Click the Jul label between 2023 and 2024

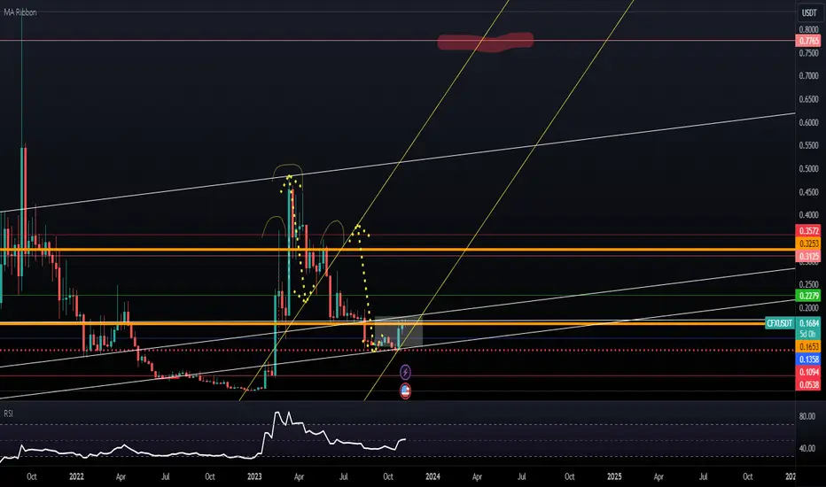[x=344, y=476]
